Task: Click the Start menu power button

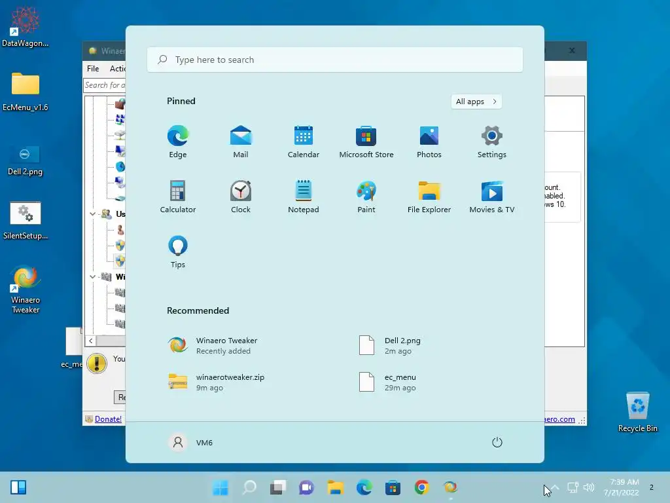Action: pyautogui.click(x=497, y=442)
